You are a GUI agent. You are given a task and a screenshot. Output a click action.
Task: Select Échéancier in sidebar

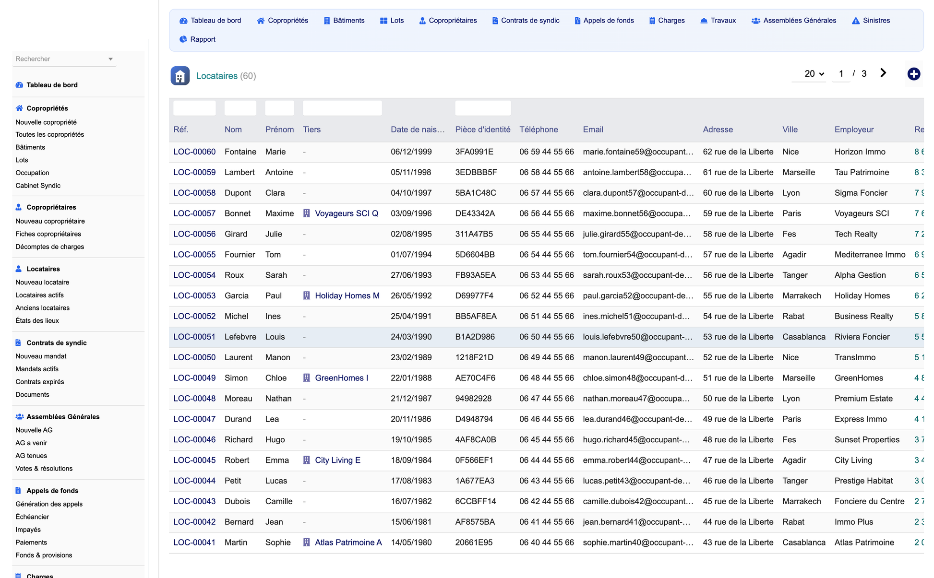32,517
